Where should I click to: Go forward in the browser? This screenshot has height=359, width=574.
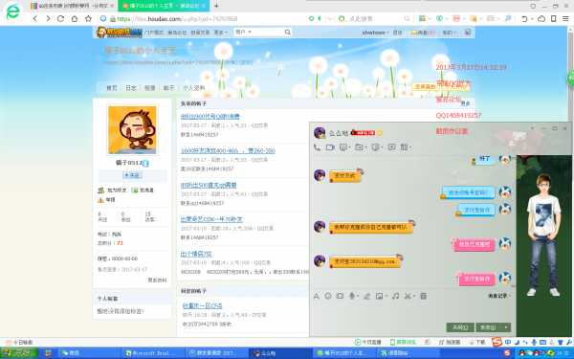(x=48, y=18)
